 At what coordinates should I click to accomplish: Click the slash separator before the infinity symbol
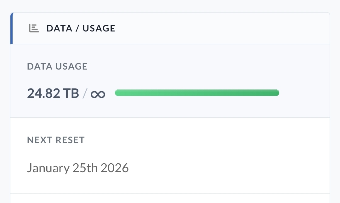point(84,93)
